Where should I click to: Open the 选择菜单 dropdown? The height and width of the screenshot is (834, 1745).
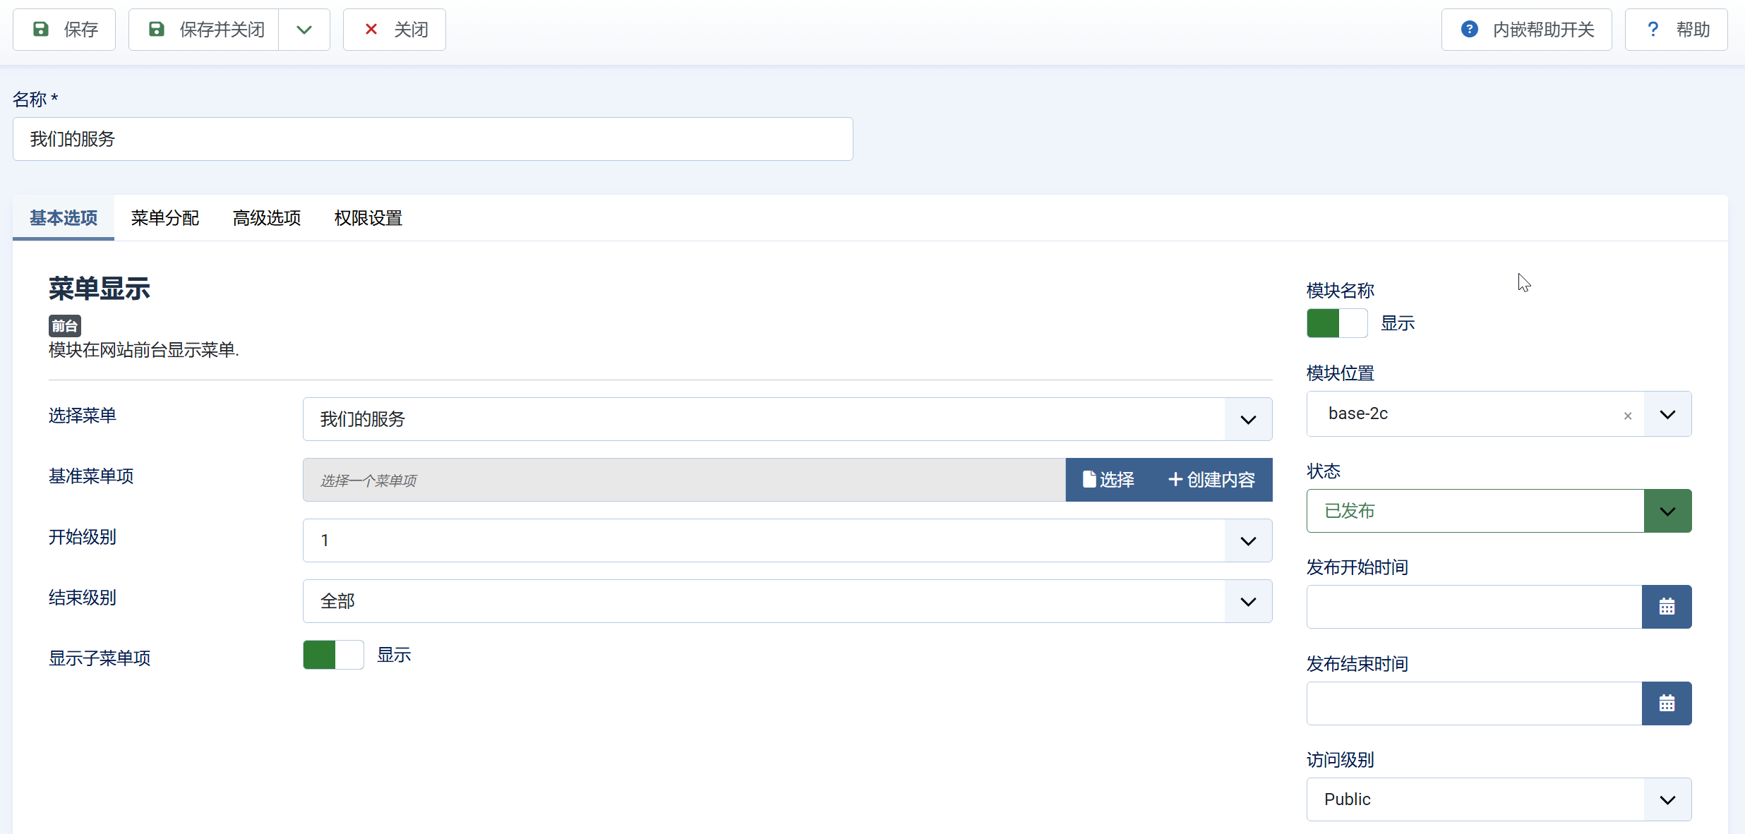1247,419
